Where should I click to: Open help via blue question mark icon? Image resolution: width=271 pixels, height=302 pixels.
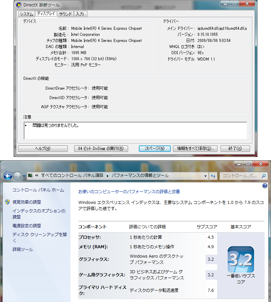coord(265,186)
